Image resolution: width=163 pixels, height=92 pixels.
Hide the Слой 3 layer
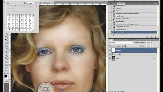(110, 50)
